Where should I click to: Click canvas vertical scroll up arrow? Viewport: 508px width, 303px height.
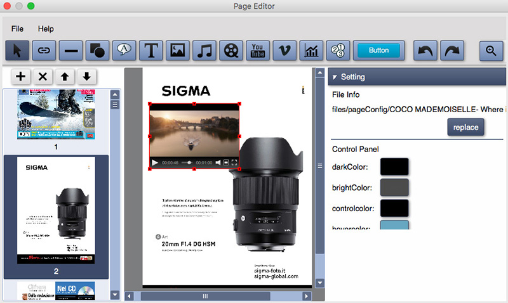click(320, 72)
